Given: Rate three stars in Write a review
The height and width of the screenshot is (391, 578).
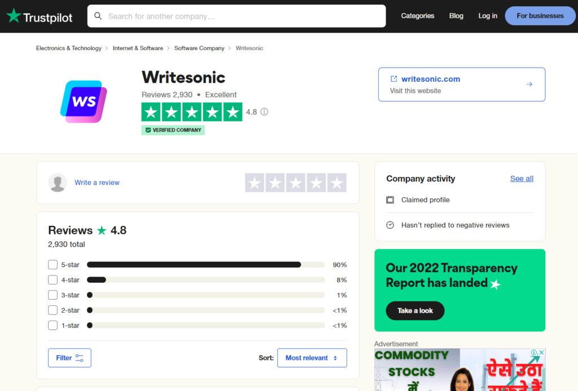Looking at the screenshot, I should [296, 183].
